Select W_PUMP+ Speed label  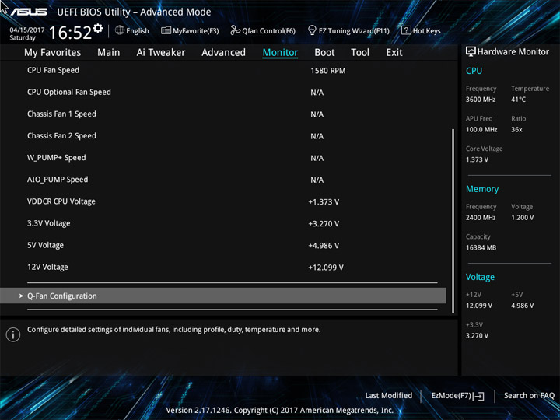pyautogui.click(x=57, y=157)
